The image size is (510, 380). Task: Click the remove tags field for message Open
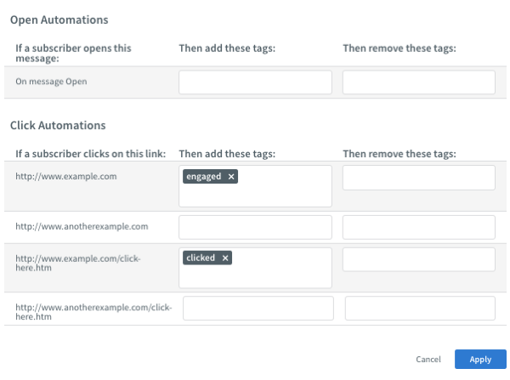[x=418, y=82]
